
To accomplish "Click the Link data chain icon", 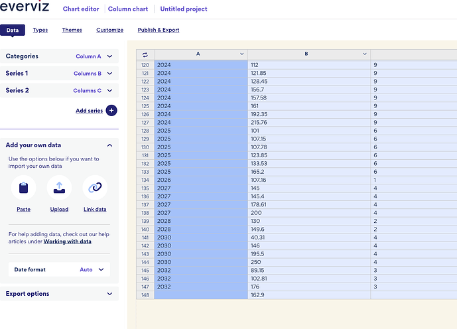I will click(x=95, y=188).
